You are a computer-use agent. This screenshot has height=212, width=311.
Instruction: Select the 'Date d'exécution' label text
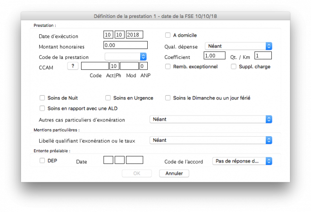tap(59, 36)
